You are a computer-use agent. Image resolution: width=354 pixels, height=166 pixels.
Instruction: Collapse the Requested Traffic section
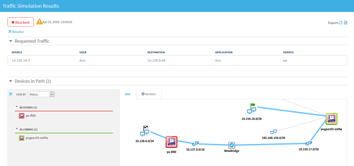click(11, 41)
